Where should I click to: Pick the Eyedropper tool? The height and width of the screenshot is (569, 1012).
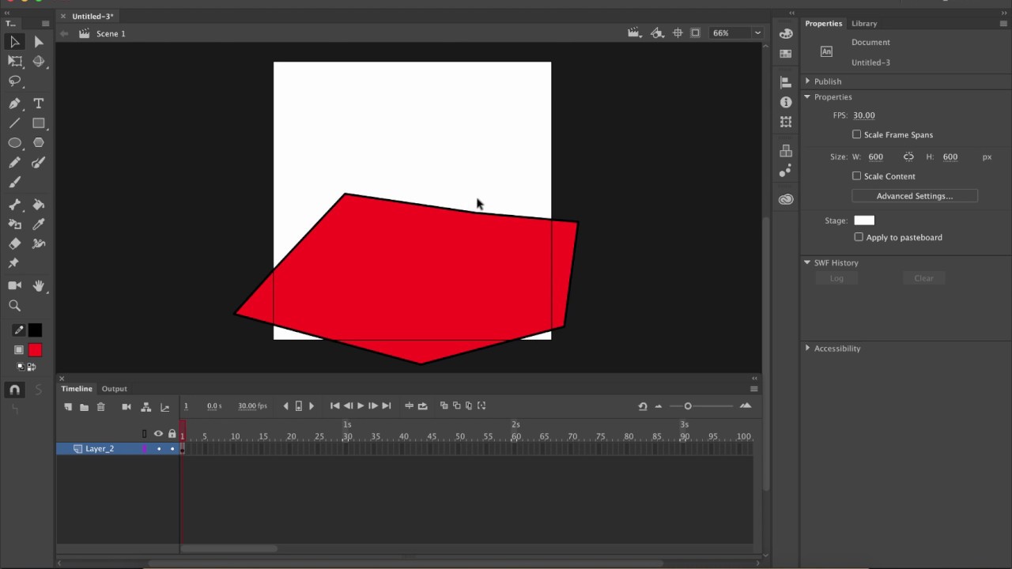click(39, 224)
